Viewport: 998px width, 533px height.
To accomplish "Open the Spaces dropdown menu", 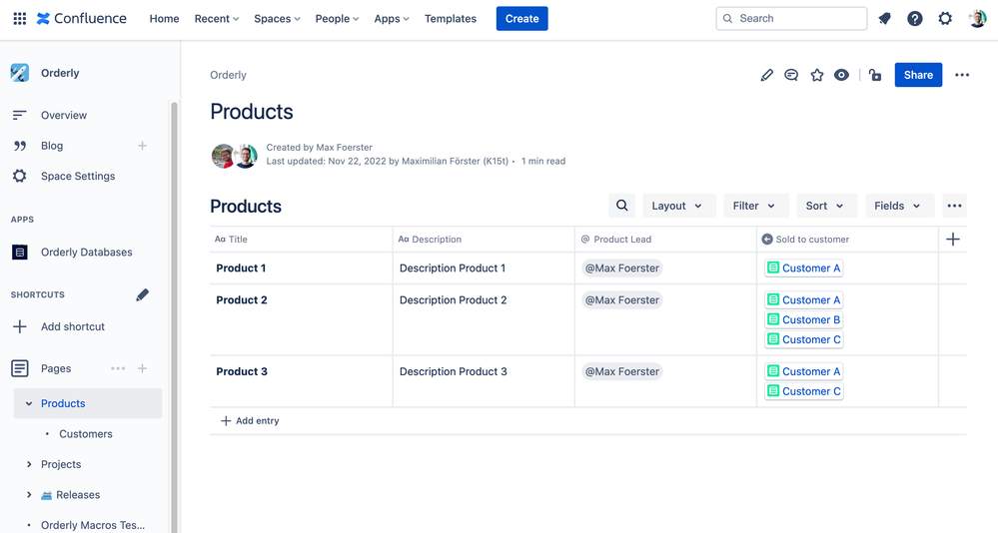I will [277, 18].
